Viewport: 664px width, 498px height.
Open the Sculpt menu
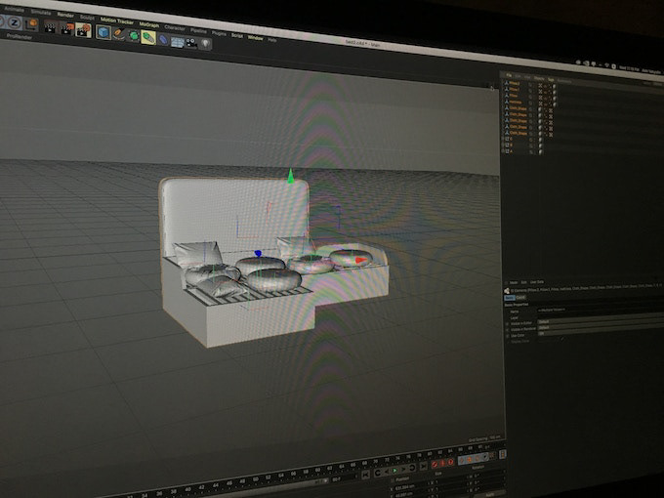[x=87, y=18]
